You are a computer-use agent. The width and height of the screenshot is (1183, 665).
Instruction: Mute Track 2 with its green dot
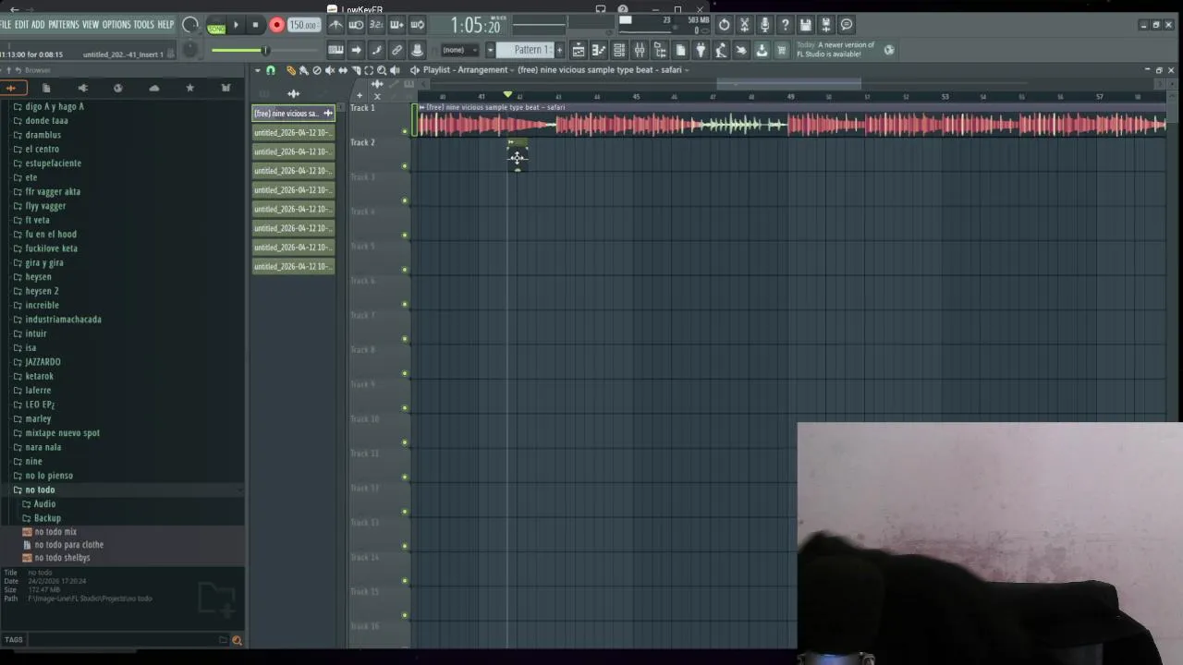[x=405, y=165]
